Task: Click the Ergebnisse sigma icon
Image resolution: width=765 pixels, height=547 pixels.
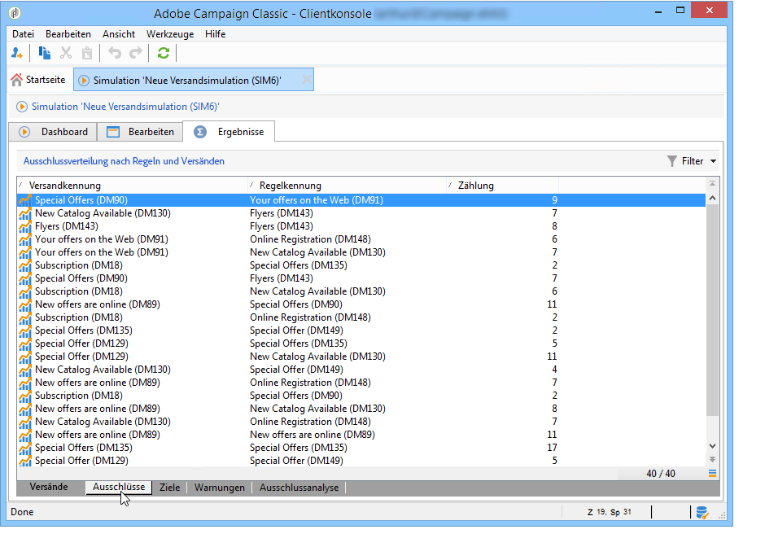Action: point(200,132)
